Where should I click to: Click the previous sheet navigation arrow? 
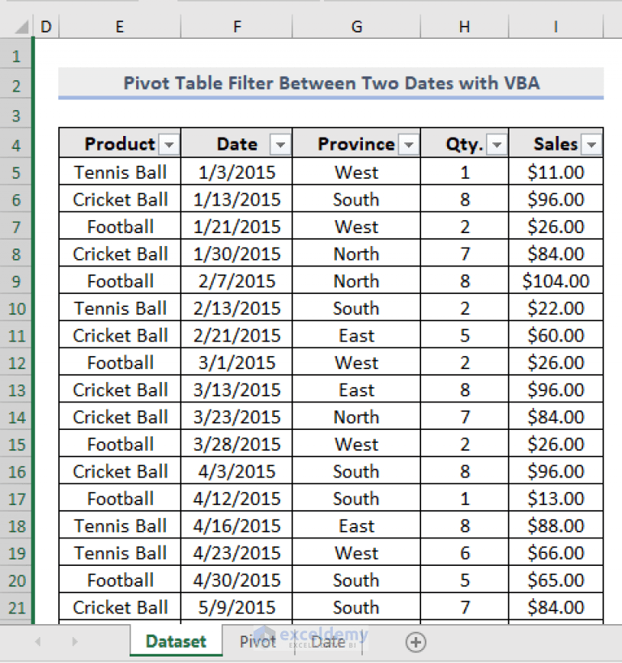[38, 642]
